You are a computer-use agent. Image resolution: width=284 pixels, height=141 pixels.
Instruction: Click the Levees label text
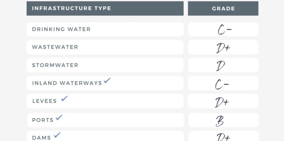coord(45,101)
